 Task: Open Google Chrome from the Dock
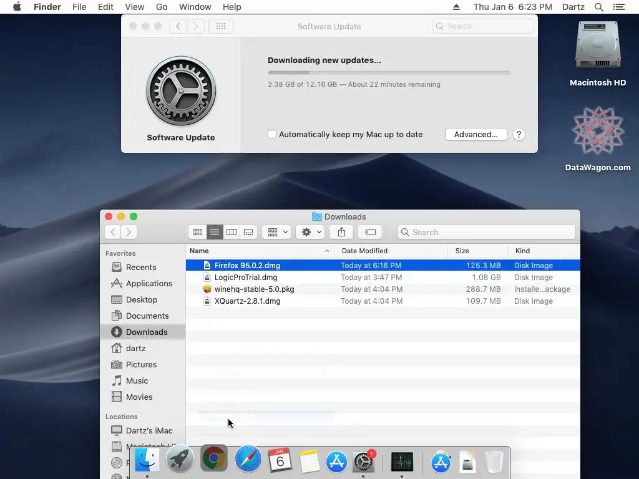(x=213, y=458)
